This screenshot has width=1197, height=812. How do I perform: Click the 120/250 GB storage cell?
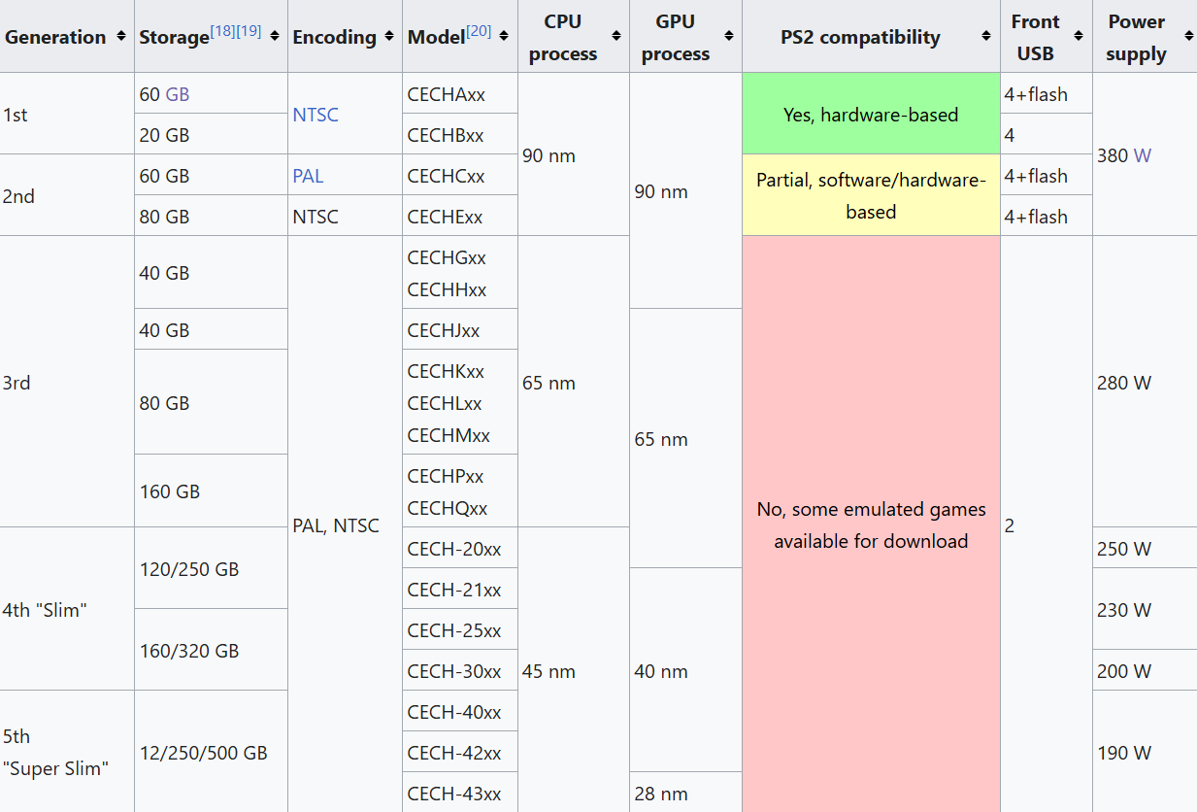211,568
